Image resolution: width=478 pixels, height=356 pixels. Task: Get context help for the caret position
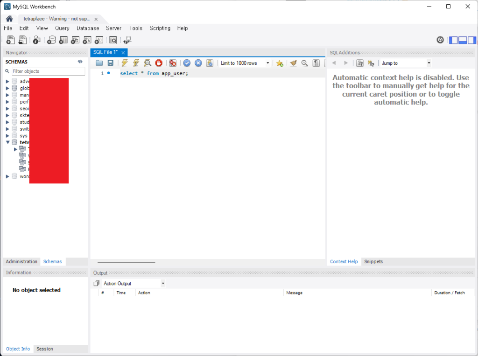360,63
